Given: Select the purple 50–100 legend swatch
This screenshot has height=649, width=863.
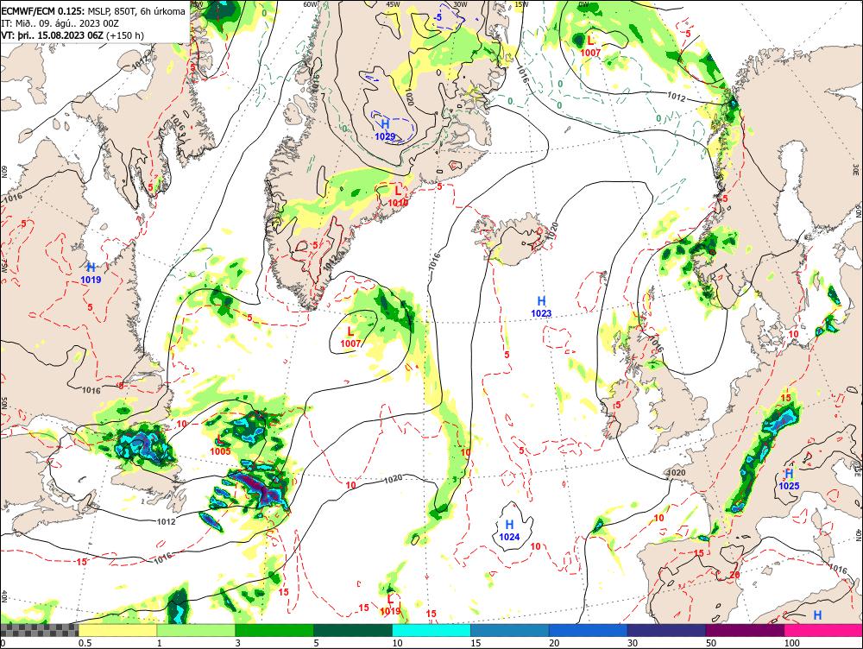Looking at the screenshot, I should pyautogui.click(x=745, y=630).
